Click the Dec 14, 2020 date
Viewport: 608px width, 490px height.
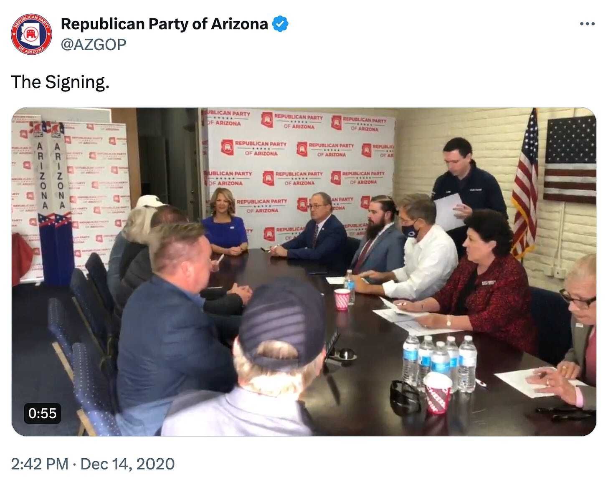[x=127, y=464]
